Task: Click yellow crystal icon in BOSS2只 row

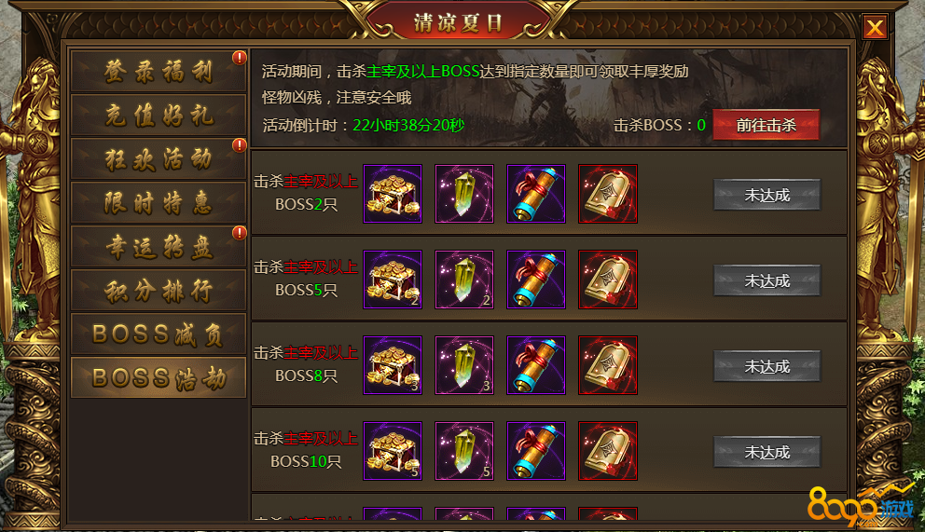Action: click(x=464, y=194)
